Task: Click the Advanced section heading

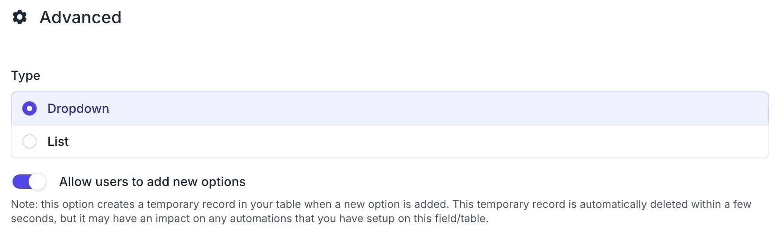Action: click(x=80, y=17)
